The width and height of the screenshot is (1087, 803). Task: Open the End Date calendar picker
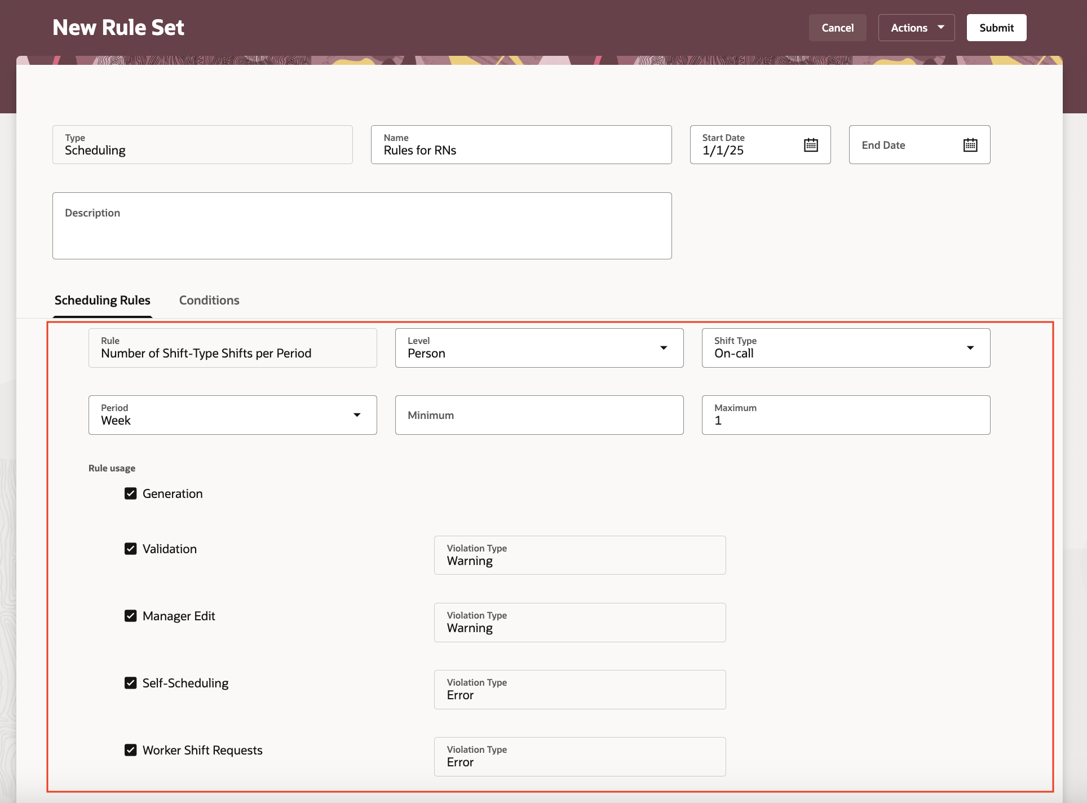click(970, 145)
